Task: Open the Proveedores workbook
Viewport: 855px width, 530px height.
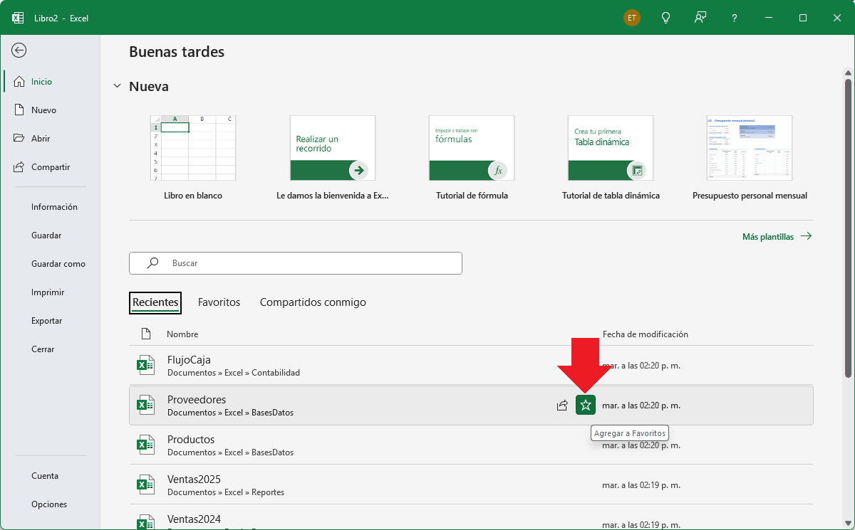Action: point(471,406)
